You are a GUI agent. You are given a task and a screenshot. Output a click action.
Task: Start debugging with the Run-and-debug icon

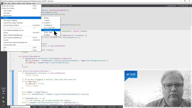pos(3,101)
